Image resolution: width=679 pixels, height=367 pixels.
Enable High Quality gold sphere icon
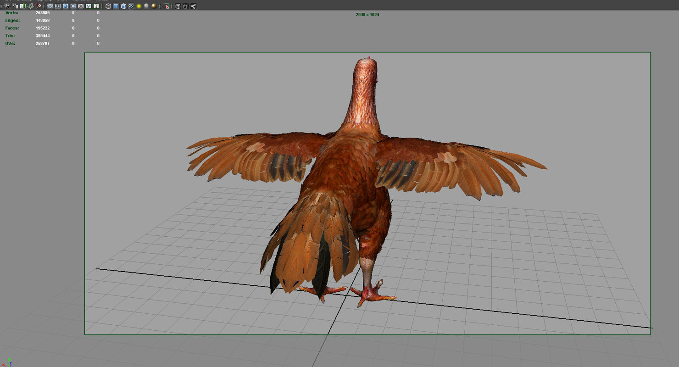[154, 6]
